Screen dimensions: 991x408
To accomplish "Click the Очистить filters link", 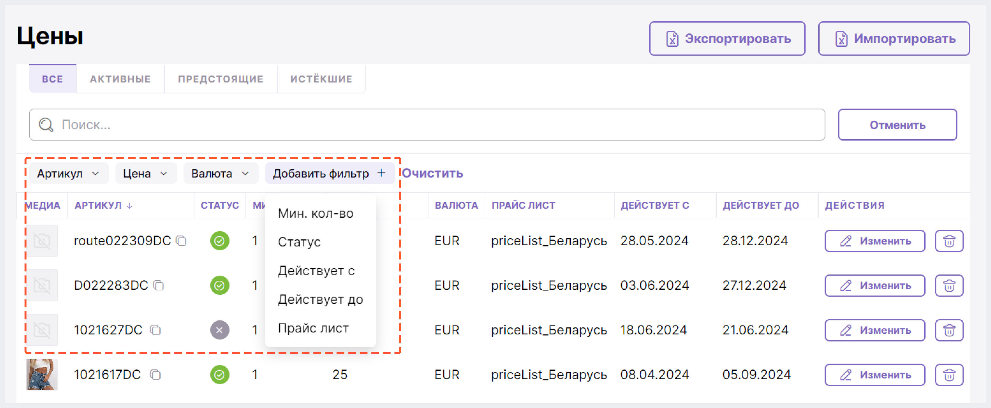I will [x=432, y=173].
